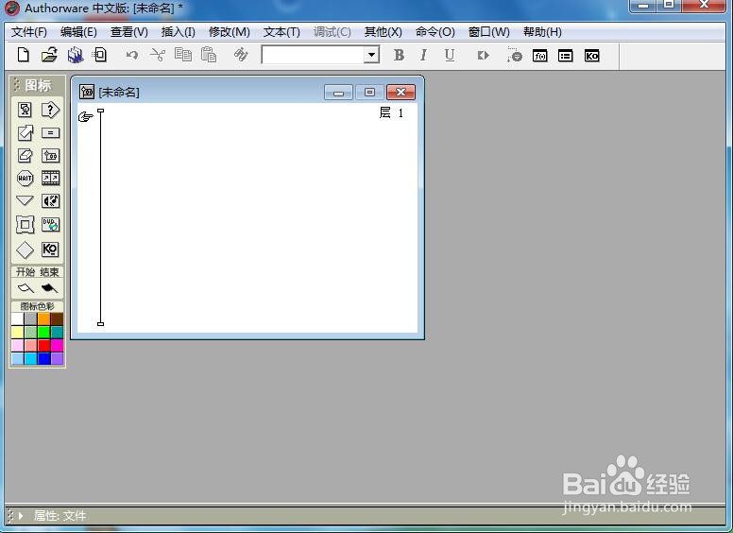Pick the magenta icon color swatch
Image resolution: width=733 pixels, height=533 pixels.
point(57,346)
